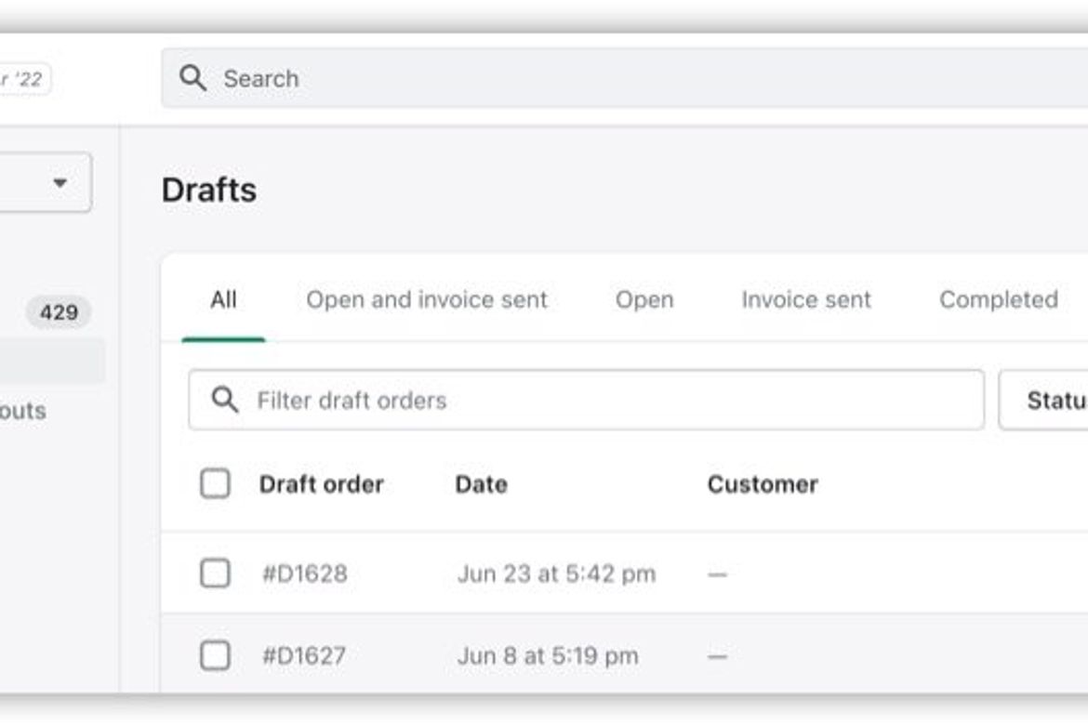Check the checkbox for draft order #D1627

(216, 655)
